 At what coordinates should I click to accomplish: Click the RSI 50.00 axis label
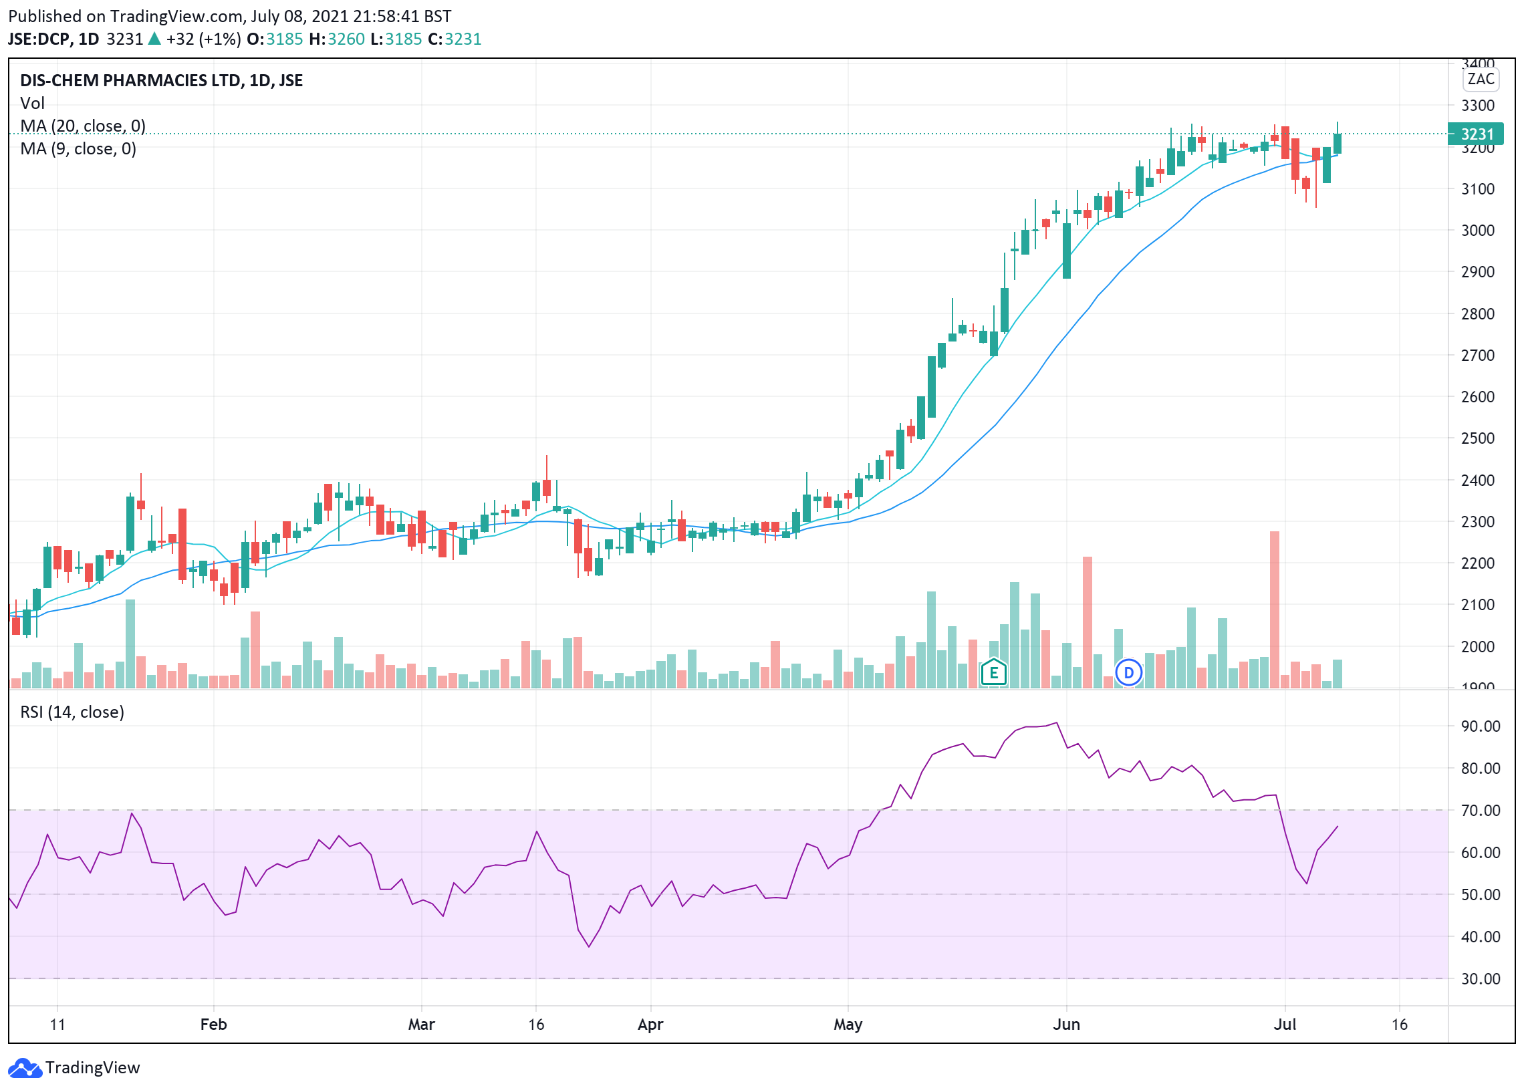(1481, 894)
